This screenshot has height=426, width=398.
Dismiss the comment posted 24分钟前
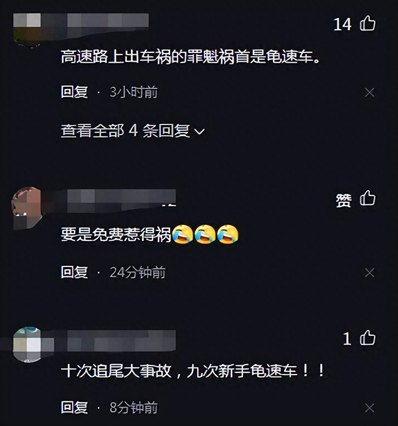(x=369, y=273)
